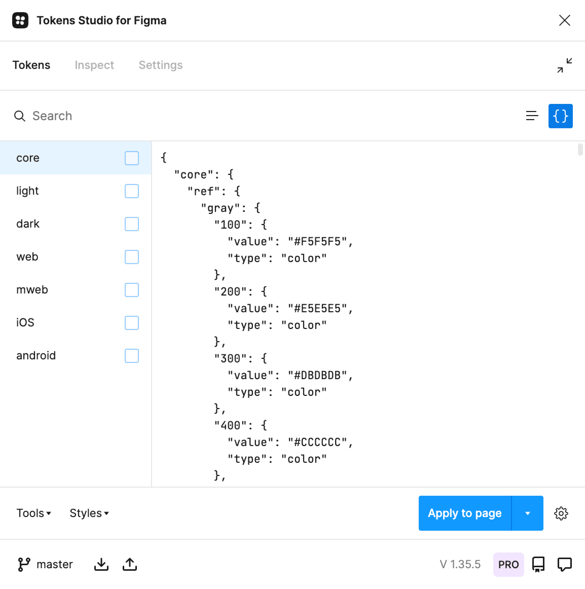Open the feedback speech bubble icon

click(564, 565)
